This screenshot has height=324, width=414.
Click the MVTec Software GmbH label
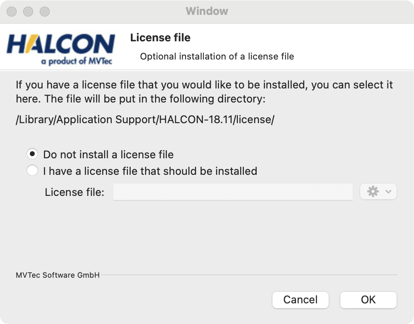tap(57, 274)
